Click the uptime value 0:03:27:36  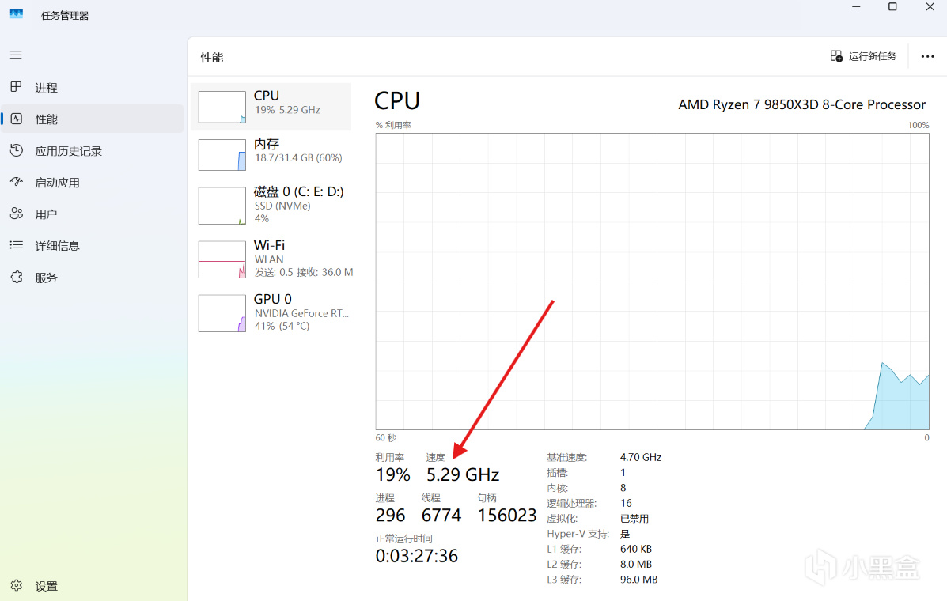pyautogui.click(x=417, y=556)
